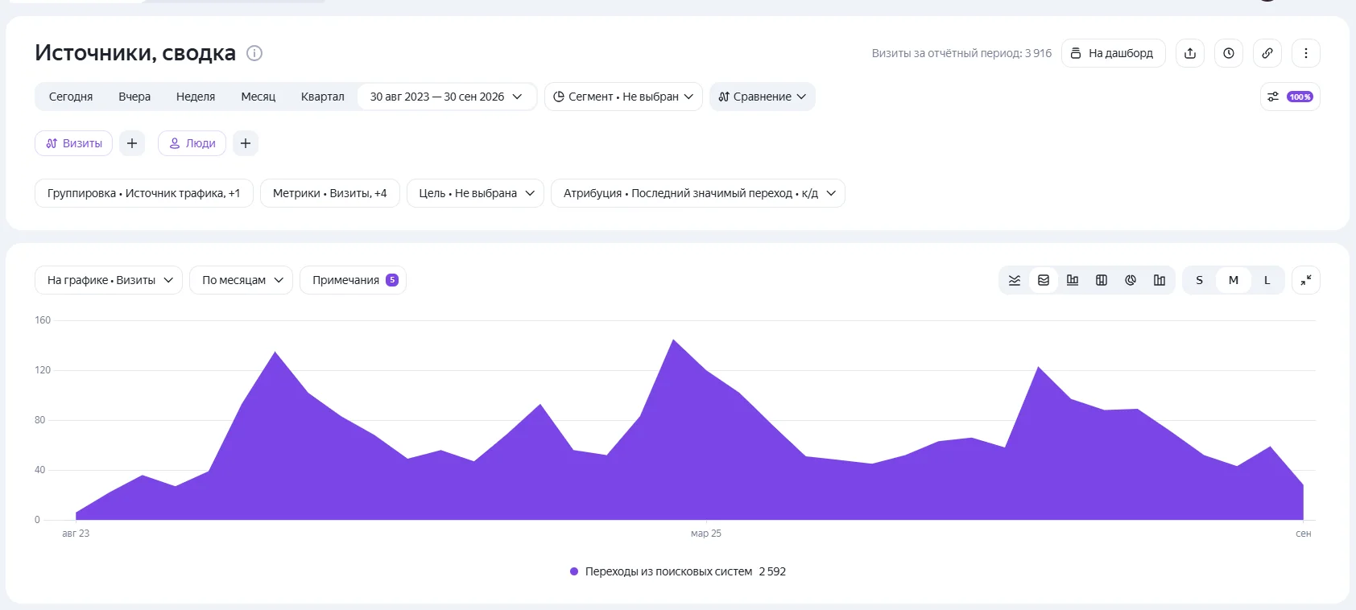Viewport: 1356px width, 610px height.
Task: Click the «Визиты» segment filter button
Action: click(74, 143)
